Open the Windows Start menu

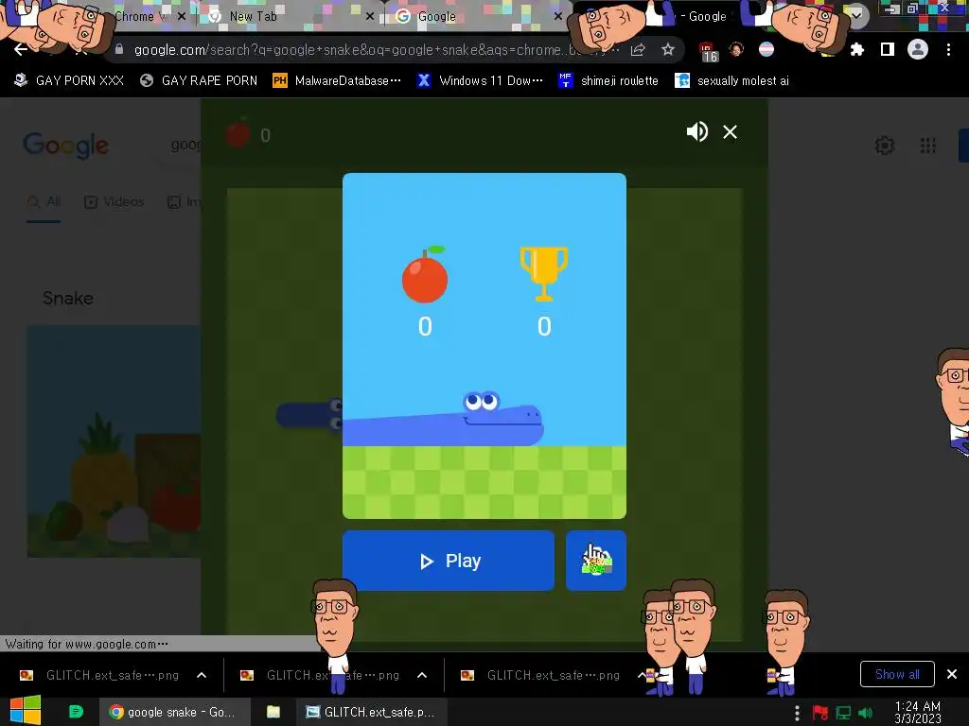[x=26, y=711]
